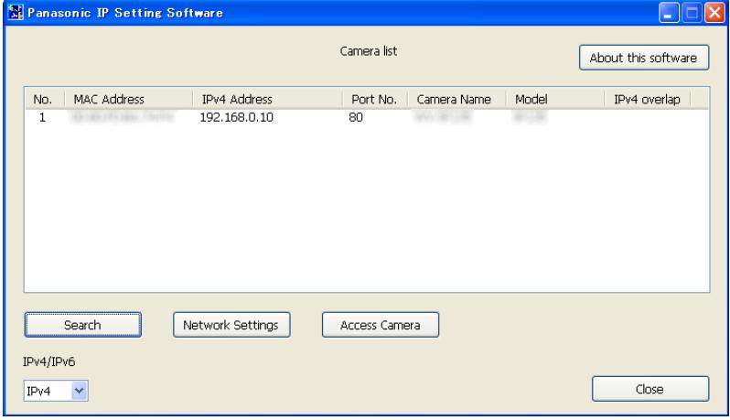The width and height of the screenshot is (730, 420).
Task: Open Network Settings for selected camera
Action: coord(231,325)
